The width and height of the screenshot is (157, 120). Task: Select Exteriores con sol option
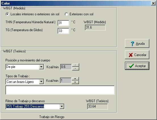tap(66, 14)
